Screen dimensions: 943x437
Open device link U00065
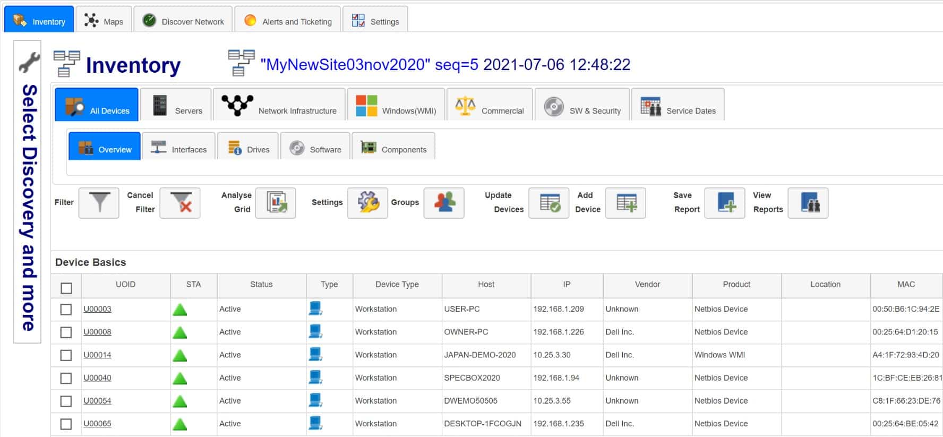(x=97, y=424)
